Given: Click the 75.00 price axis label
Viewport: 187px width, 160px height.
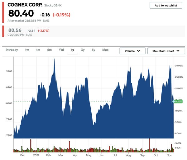Looking at the screenshot, I should 9,119.
